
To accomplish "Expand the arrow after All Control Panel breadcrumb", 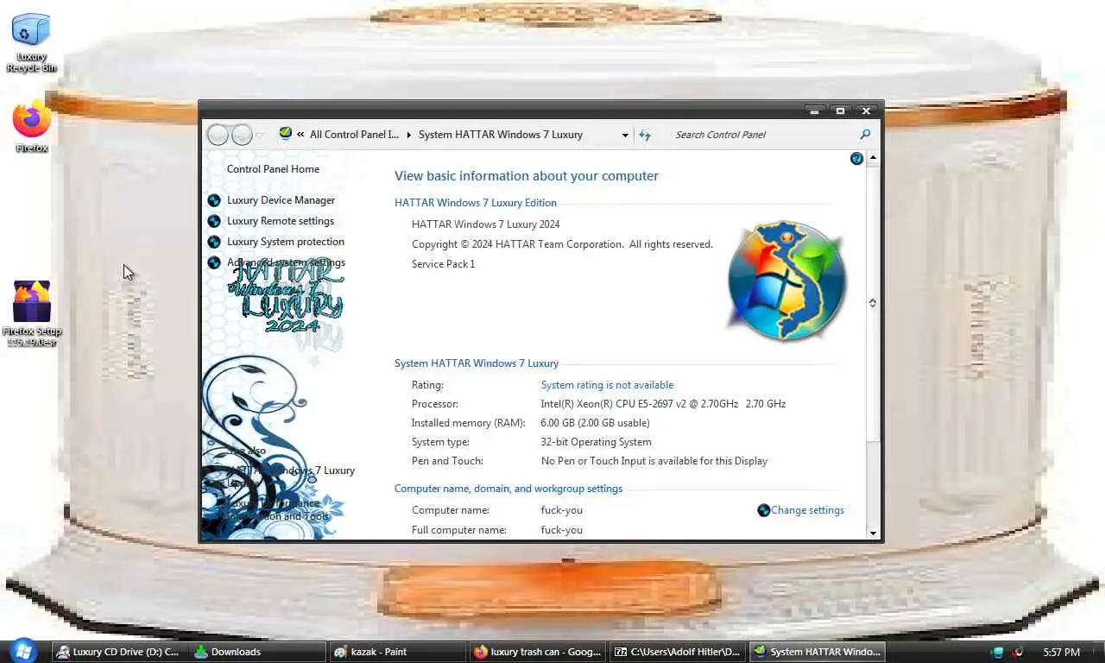I will tap(409, 135).
